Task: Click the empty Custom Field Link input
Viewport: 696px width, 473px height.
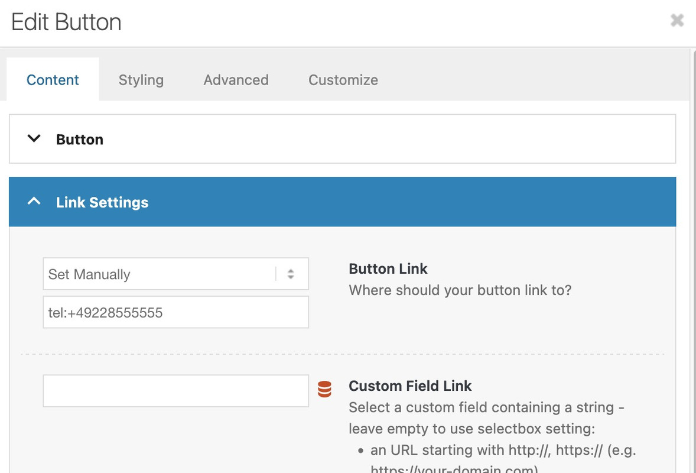Action: click(x=176, y=391)
